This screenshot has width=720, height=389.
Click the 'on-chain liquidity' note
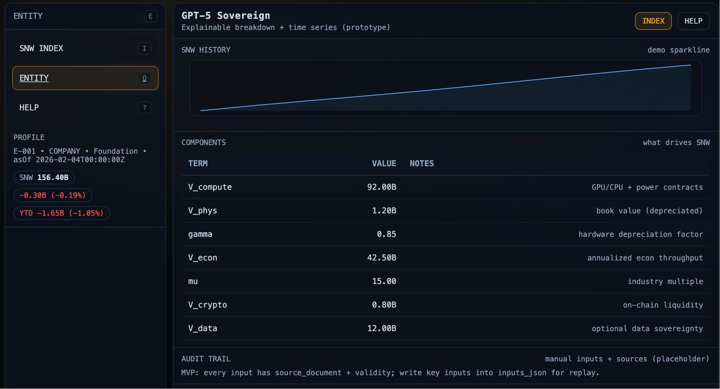[x=663, y=305]
